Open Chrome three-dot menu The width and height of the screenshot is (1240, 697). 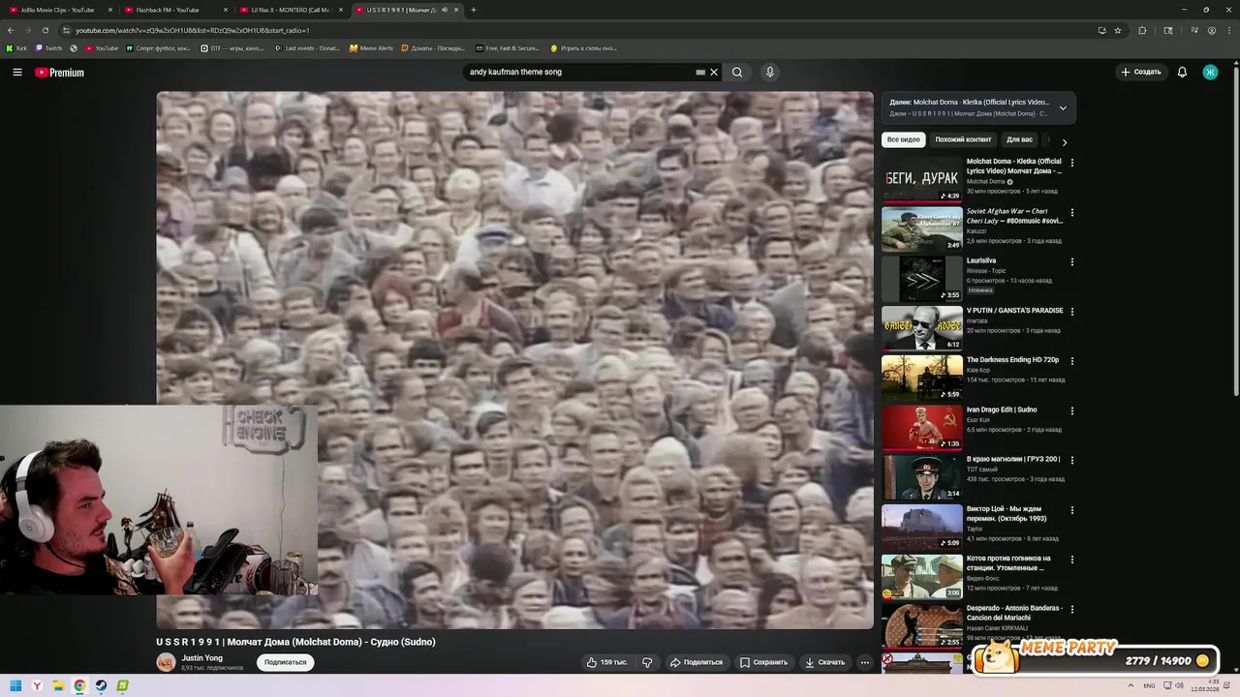[x=1228, y=30]
